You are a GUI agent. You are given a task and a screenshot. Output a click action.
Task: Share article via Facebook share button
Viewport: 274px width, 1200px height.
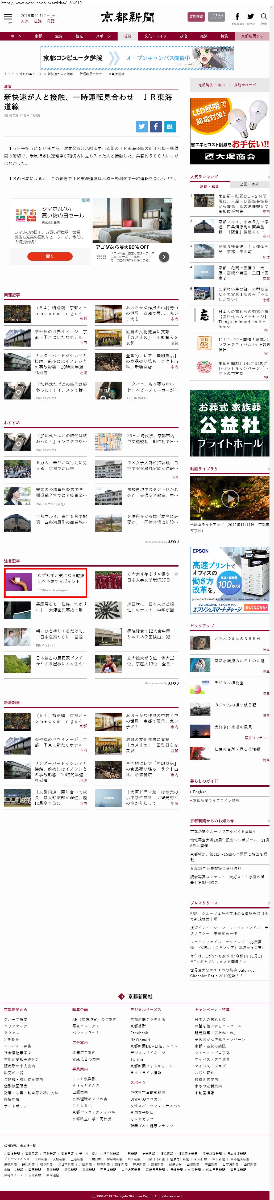[156, 126]
